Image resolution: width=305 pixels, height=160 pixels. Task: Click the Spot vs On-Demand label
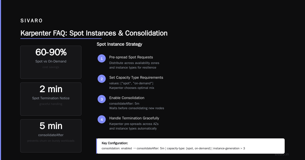tap(51, 61)
